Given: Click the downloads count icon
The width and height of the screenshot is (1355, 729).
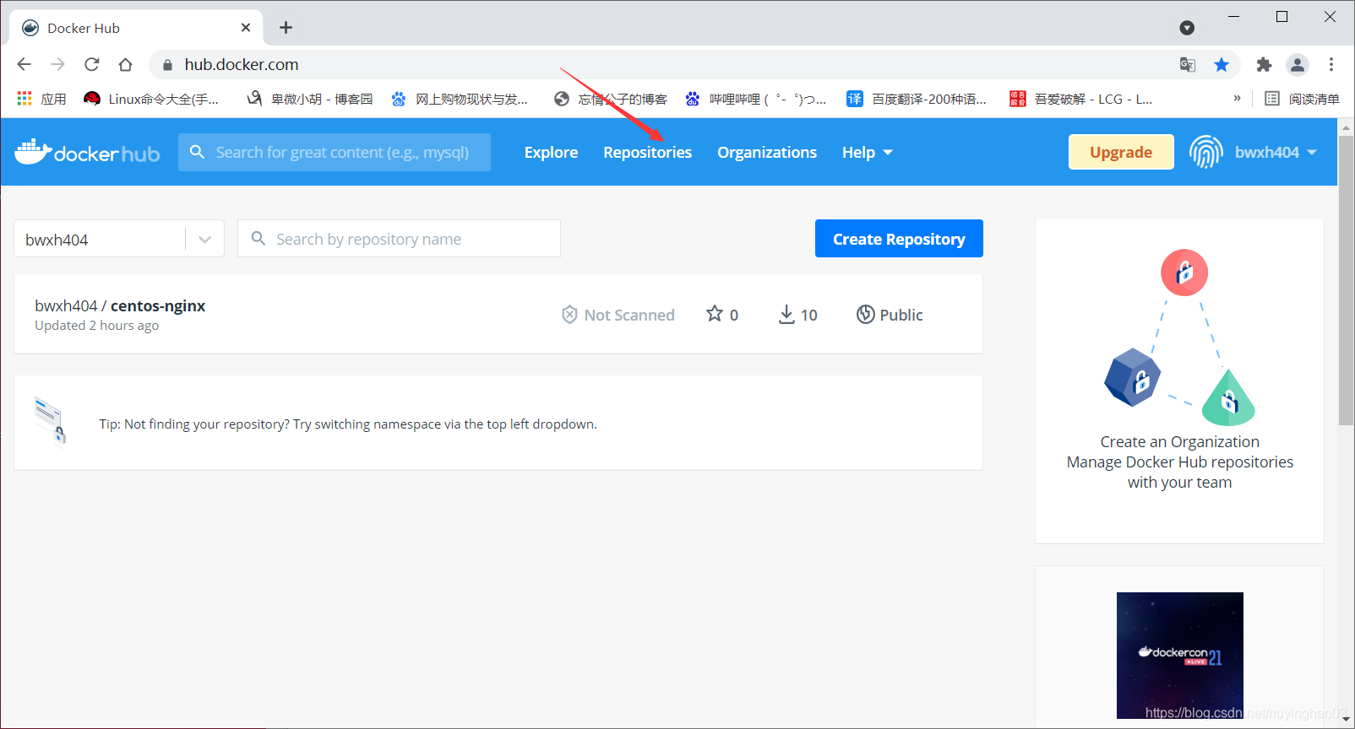Looking at the screenshot, I should (786, 315).
